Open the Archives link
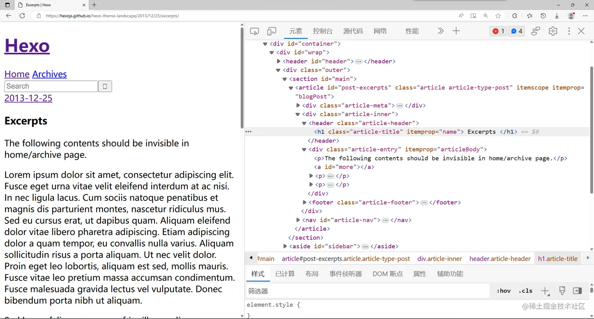Image resolution: width=594 pixels, height=319 pixels. 49,74
